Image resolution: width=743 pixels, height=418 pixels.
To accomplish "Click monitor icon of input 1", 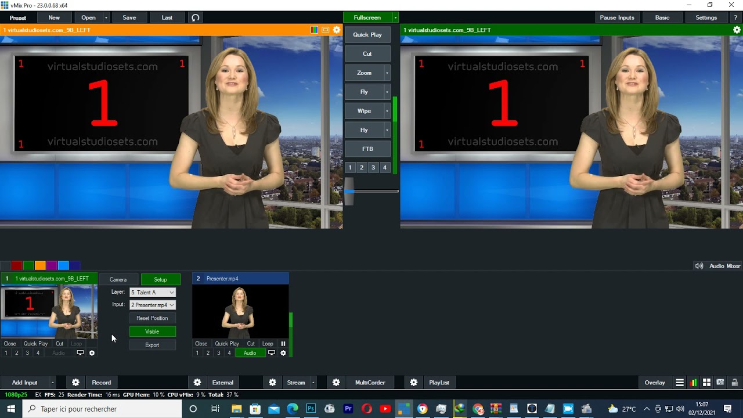I will (80, 353).
